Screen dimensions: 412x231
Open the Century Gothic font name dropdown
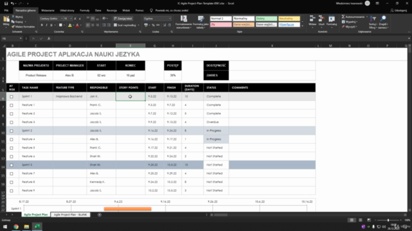[x=62, y=19]
